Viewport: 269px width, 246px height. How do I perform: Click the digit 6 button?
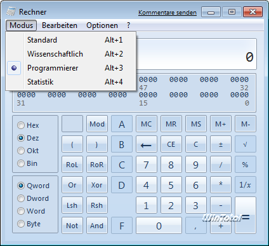tap(196, 185)
